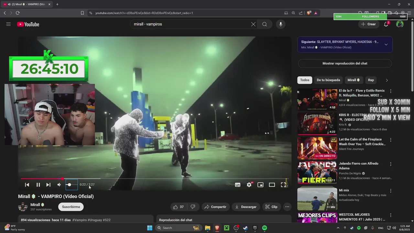Skip back to the previous video
Viewport: 414px width, 233px height.
click(x=27, y=185)
